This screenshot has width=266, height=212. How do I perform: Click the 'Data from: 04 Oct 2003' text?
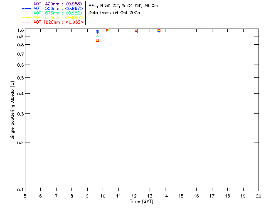point(114,13)
